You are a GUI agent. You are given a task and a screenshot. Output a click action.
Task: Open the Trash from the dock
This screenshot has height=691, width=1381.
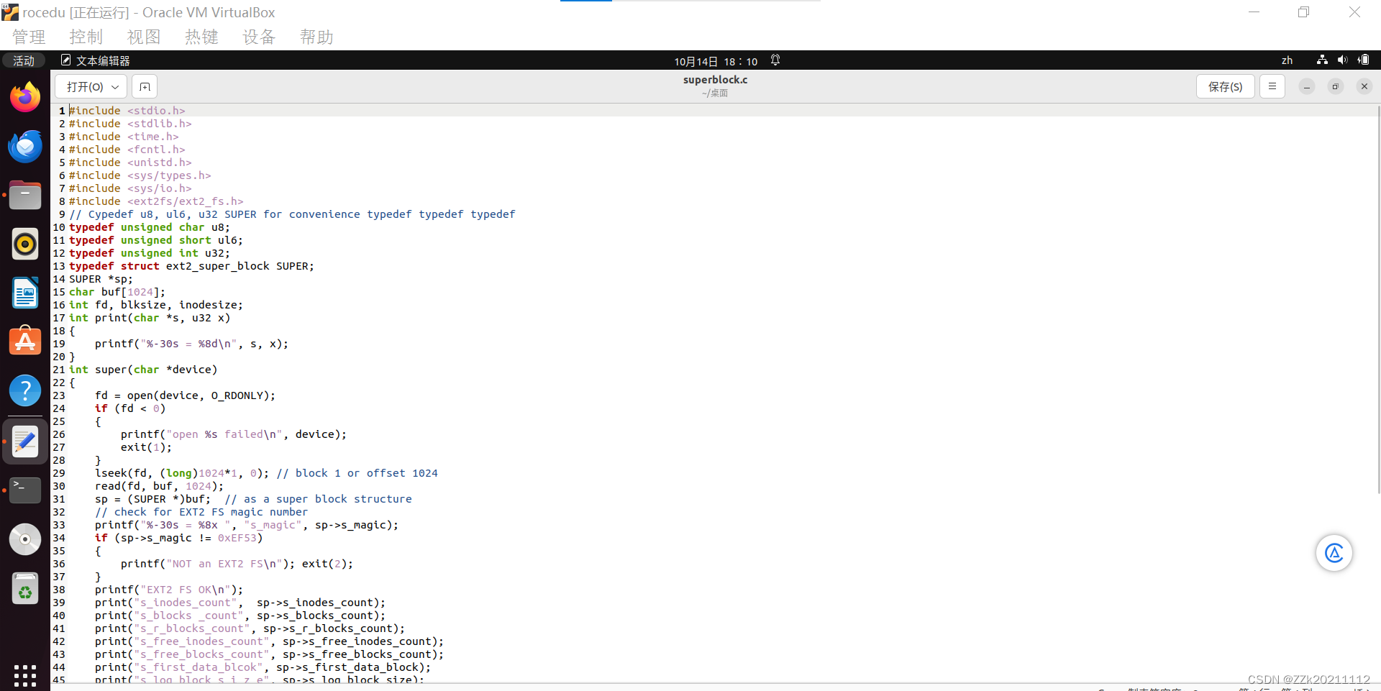25,588
